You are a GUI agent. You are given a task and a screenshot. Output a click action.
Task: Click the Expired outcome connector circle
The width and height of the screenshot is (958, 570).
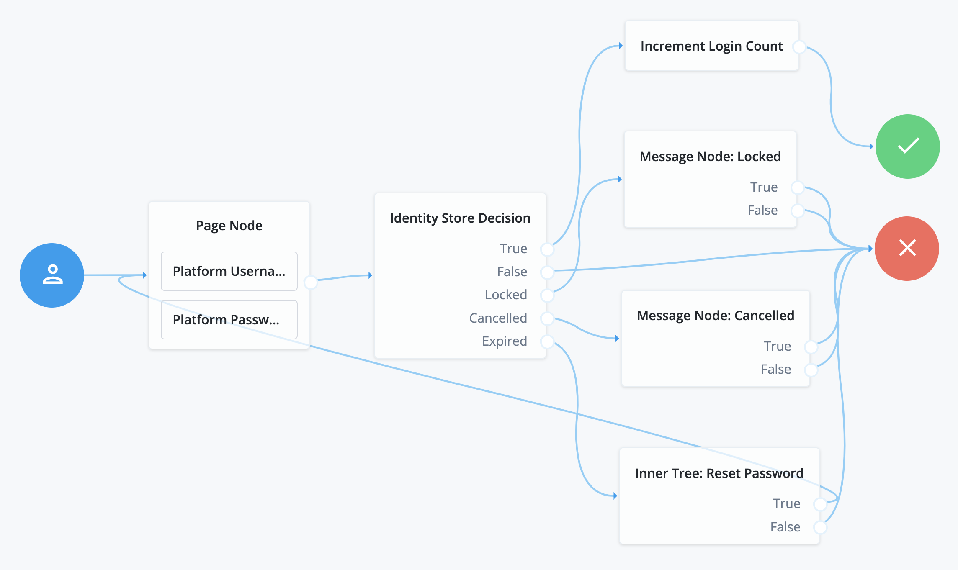point(547,342)
